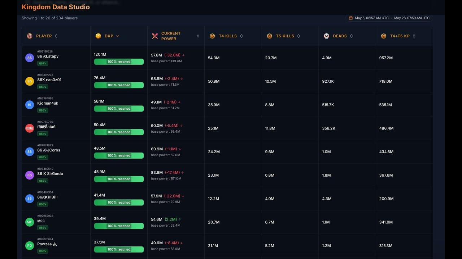
Task: Click player ID #190750785
Action: coord(45,122)
